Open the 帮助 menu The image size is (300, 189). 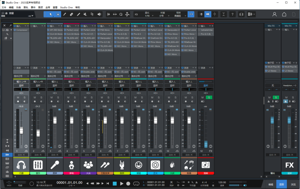tap(78, 7)
